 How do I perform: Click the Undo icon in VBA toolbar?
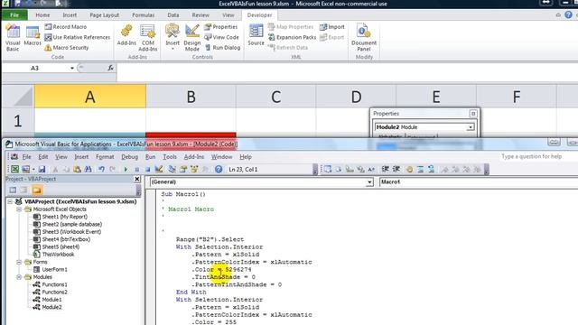101,169
